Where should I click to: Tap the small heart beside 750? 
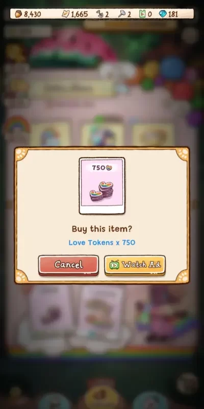(x=109, y=168)
